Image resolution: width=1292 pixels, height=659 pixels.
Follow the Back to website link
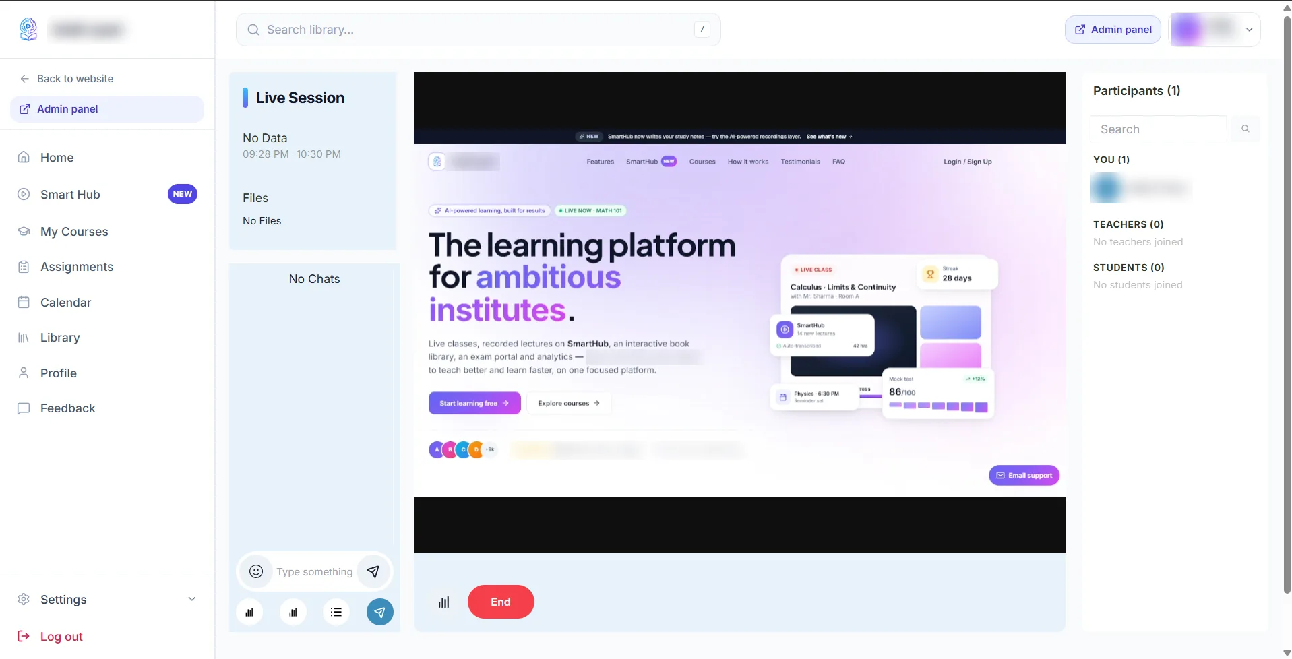tap(67, 78)
